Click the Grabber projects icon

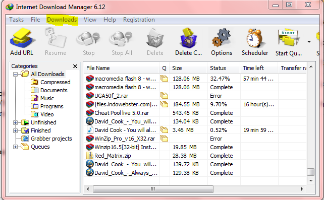pyautogui.click(x=25, y=139)
